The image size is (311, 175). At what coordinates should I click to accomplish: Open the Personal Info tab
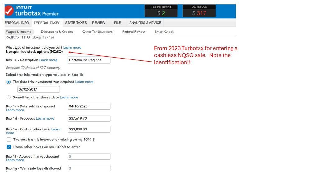coord(17,23)
